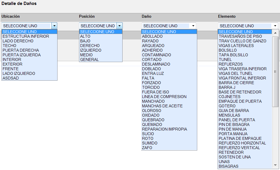This screenshot has width=280, height=170.
Task: Choose TRAVESAÑOS DE PISO element
Action: tap(240, 36)
